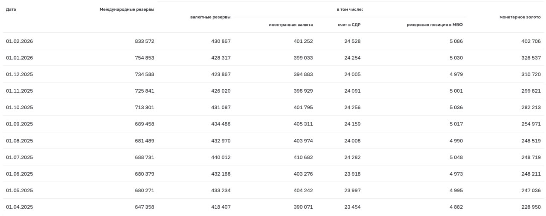Image resolution: width=546 pixels, height=216 pixels.
Task: Select the monetary gold value 402 706
Action: click(531, 41)
